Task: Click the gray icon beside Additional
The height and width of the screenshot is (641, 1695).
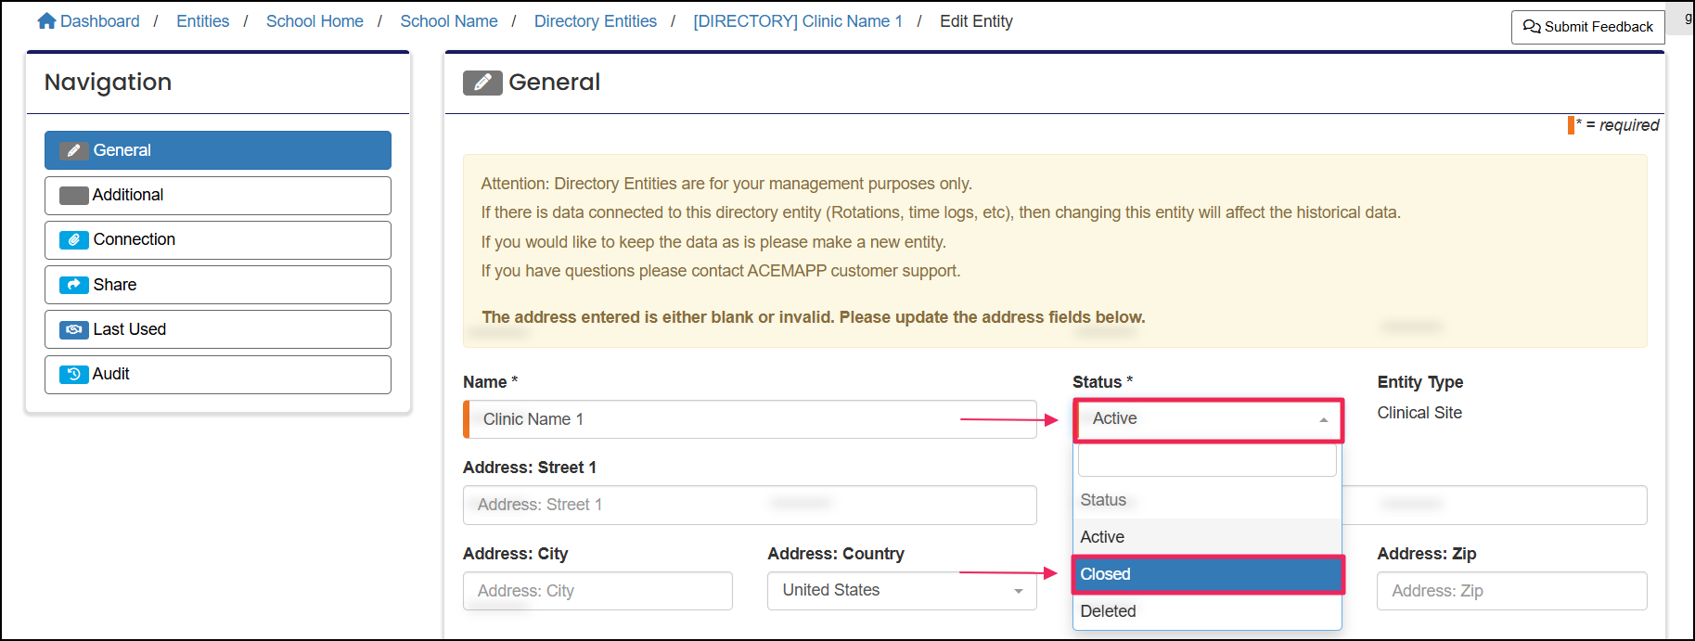Action: [x=74, y=195]
